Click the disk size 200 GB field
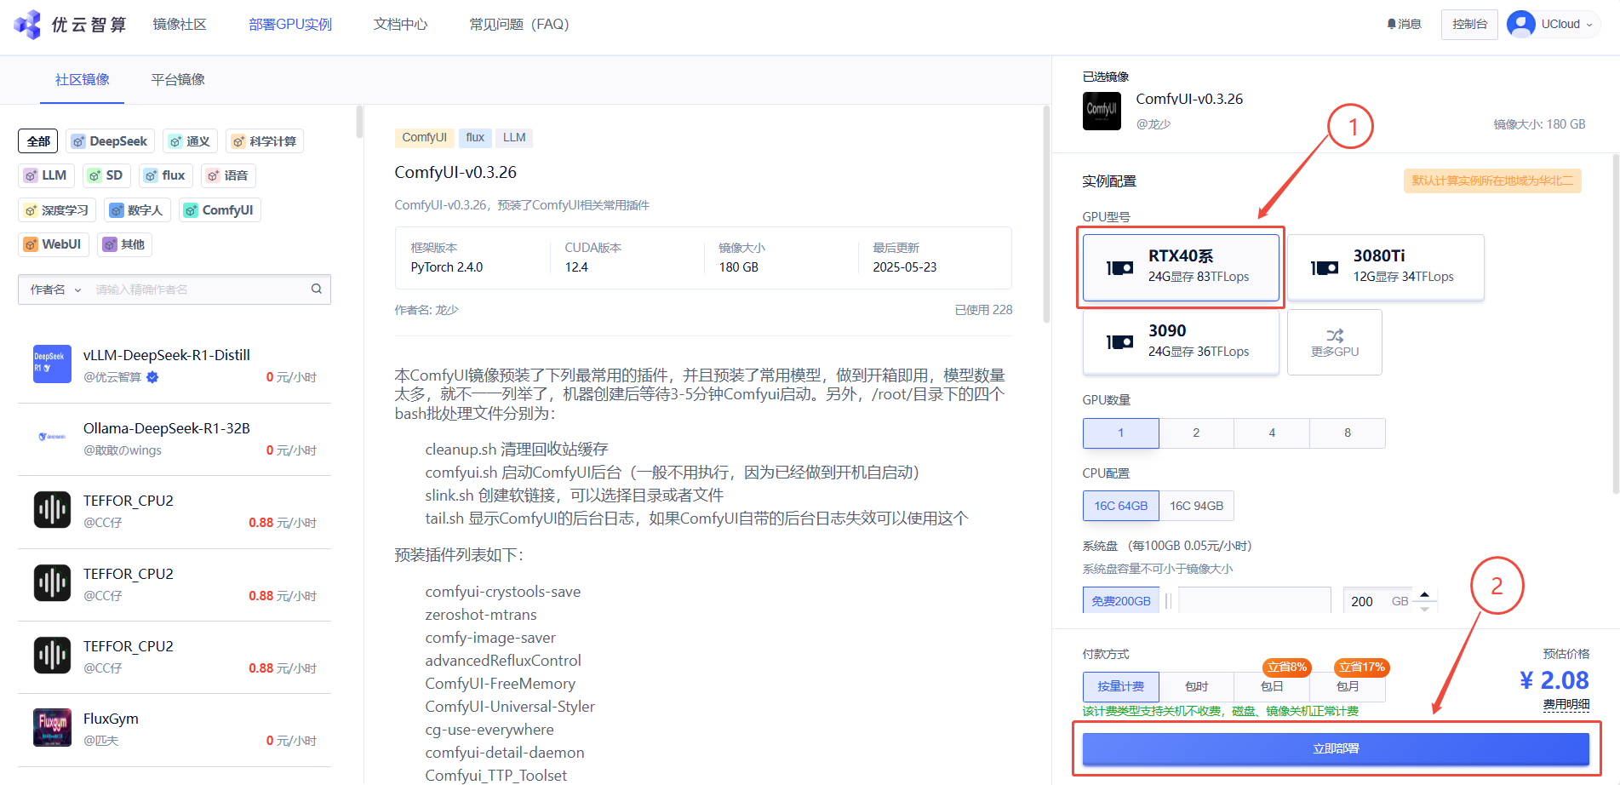This screenshot has width=1620, height=785. [x=1378, y=601]
